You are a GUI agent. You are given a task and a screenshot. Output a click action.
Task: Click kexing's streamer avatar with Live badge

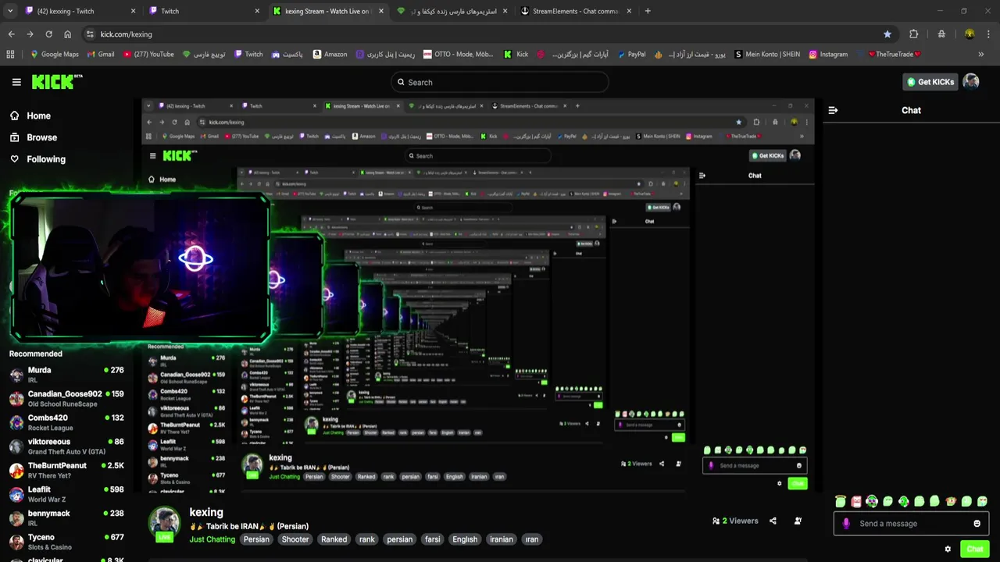(164, 524)
